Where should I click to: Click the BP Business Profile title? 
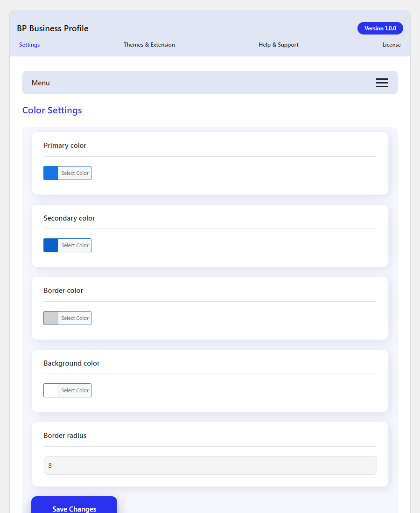click(x=53, y=28)
